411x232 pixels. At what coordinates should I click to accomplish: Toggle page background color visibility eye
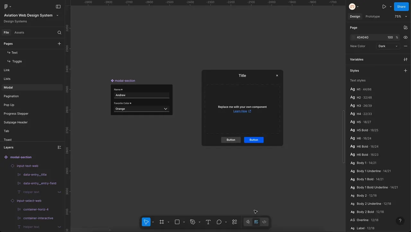(x=406, y=37)
